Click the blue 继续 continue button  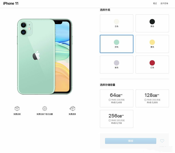(x=130, y=141)
